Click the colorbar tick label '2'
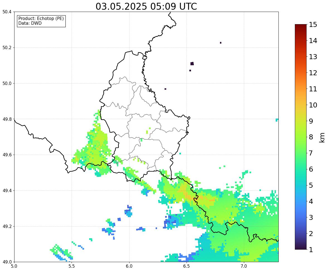The width and height of the screenshot is (328, 271). pyautogui.click(x=311, y=234)
